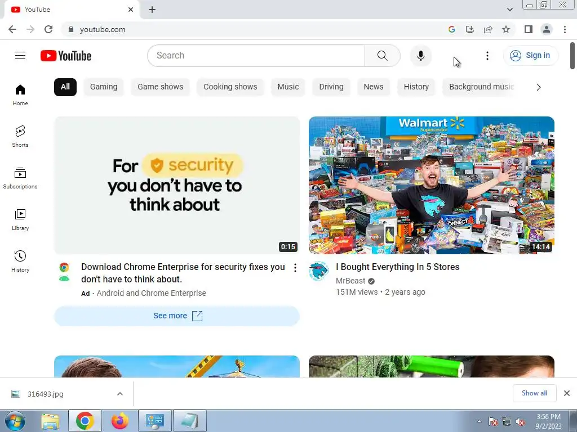
Task: Click the install app icon in address bar
Action: (x=470, y=29)
